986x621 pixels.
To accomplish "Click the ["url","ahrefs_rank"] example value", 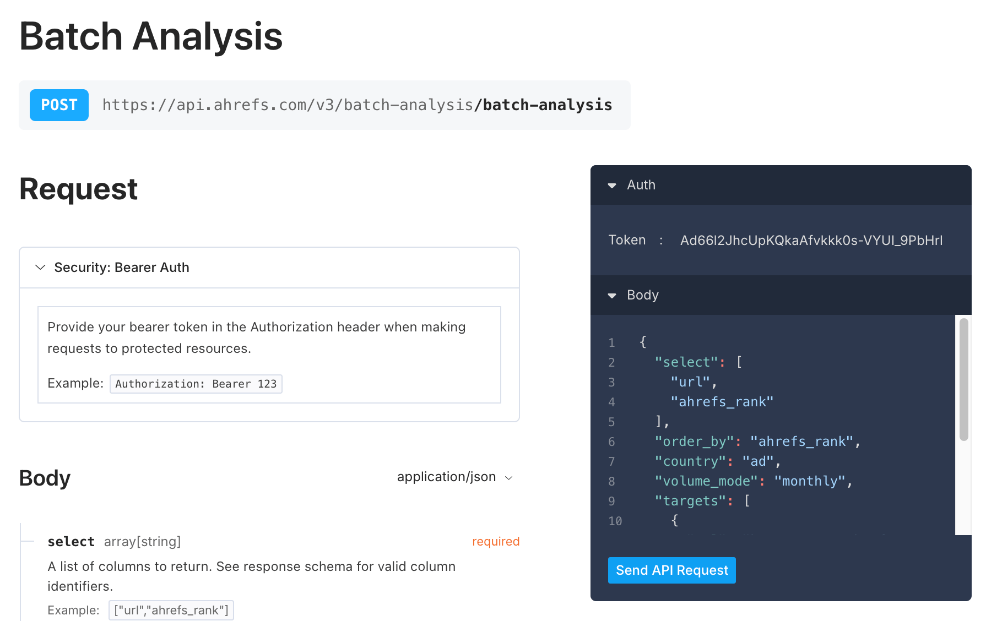I will pos(171,610).
